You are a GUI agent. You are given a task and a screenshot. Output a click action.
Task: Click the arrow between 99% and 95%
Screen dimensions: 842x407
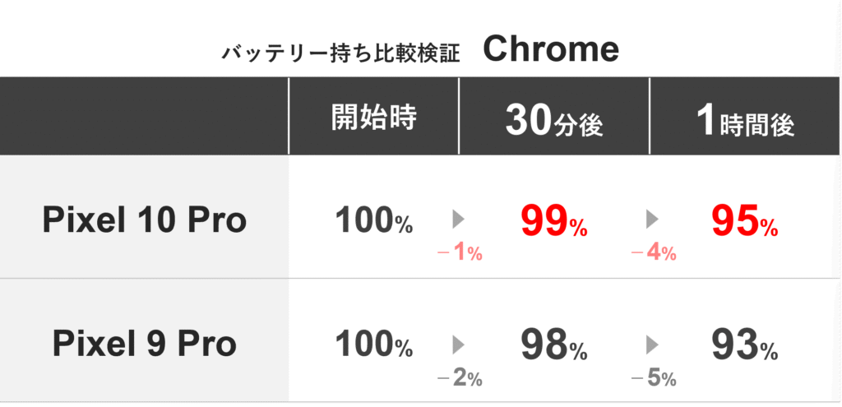click(x=653, y=220)
